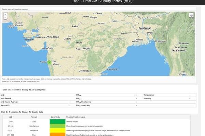This screenshot has height=136, width=205.
Task: Click the Real-Time Air Quality Index page title
Action: pos(102,1)
